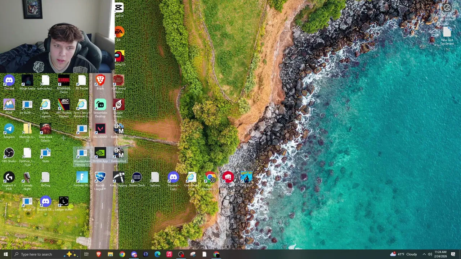This screenshot has height=259, width=461.
Task: Select the usercache file icon
Action: 45,82
